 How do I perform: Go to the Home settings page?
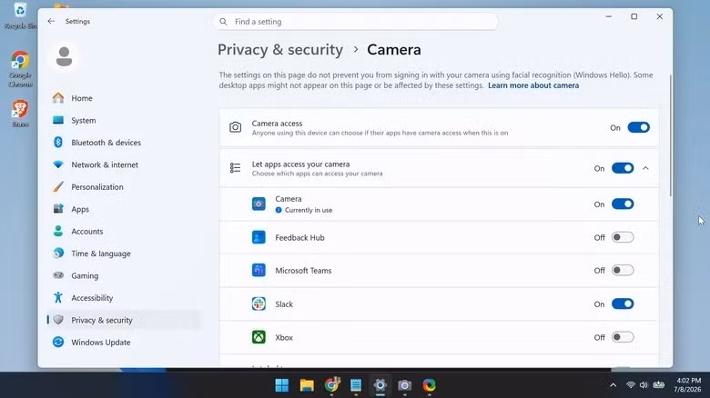125,98
